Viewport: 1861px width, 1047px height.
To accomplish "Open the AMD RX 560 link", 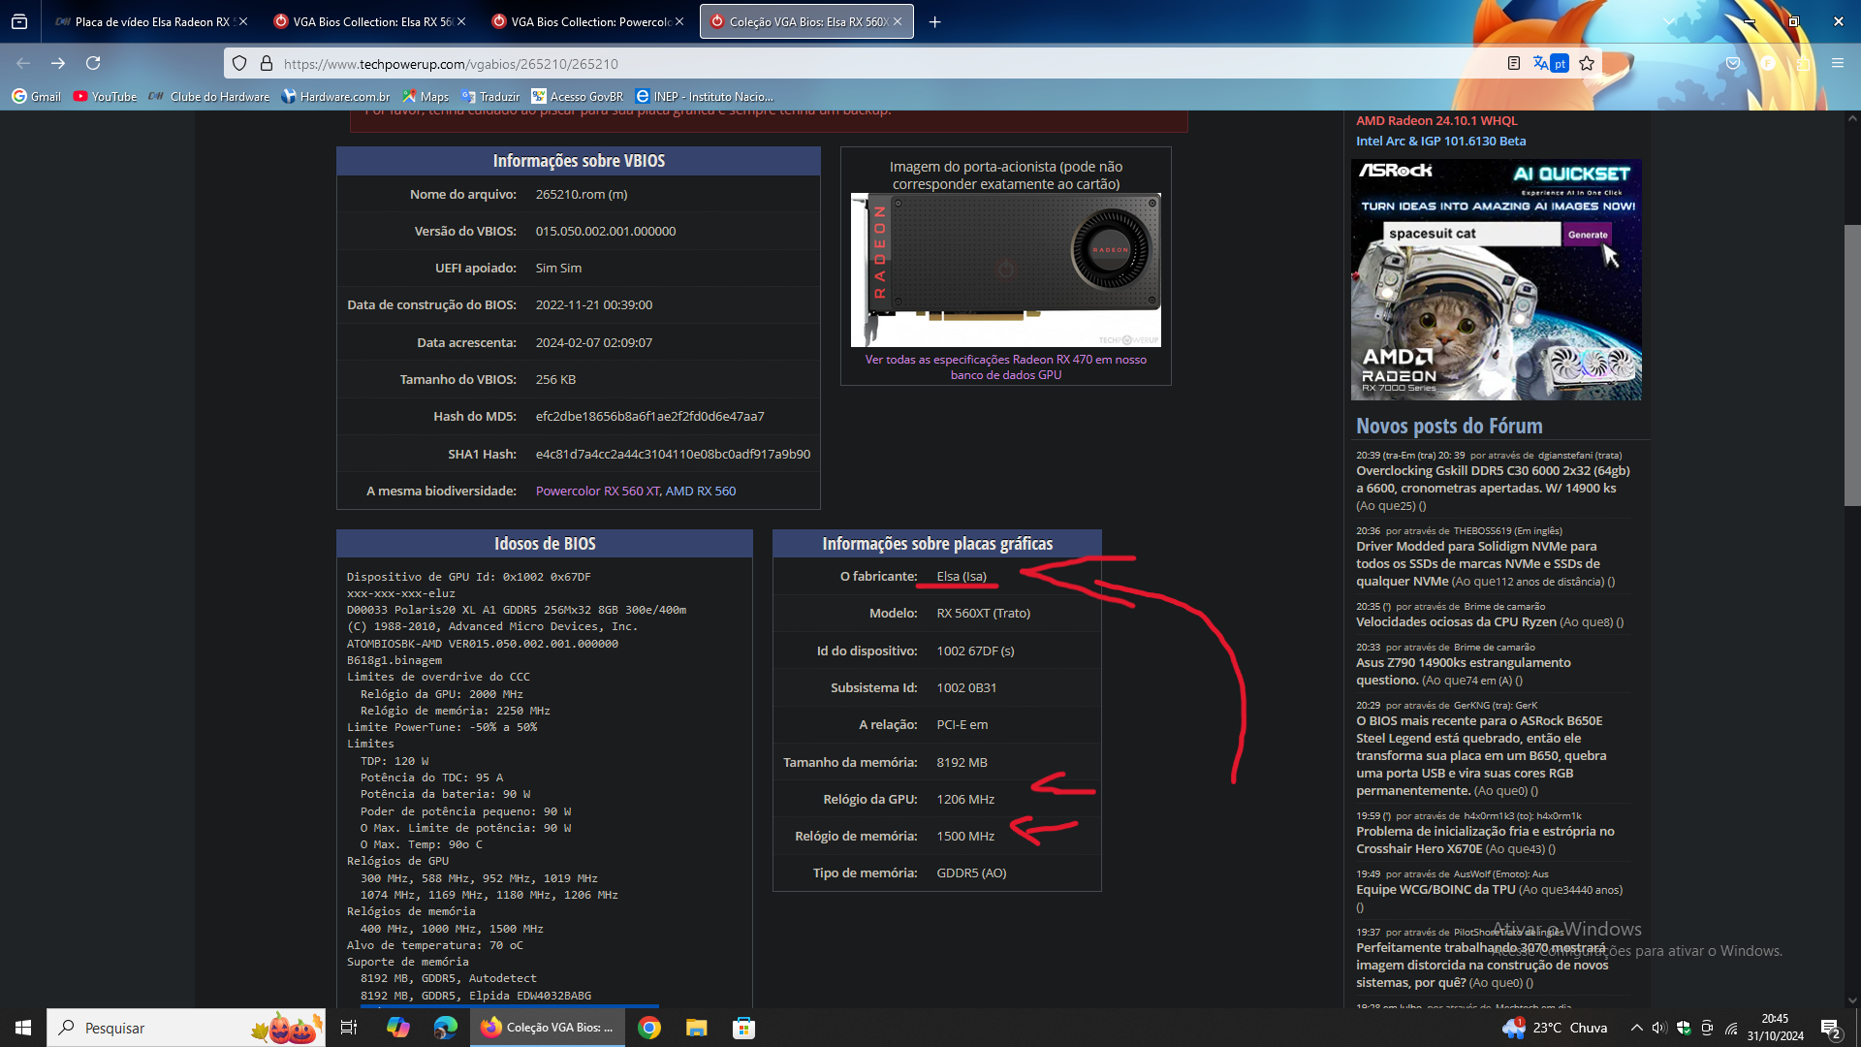I will click(x=700, y=491).
